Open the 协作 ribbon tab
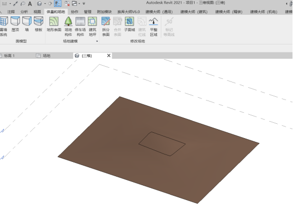This screenshot has width=293, height=209. click(75, 12)
